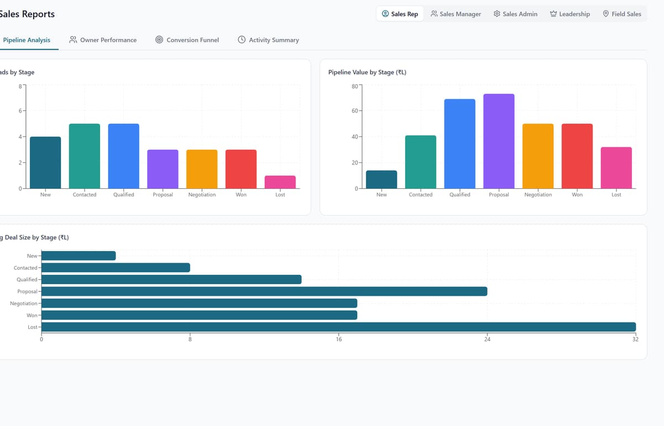Click the Proposal bar in Pipeline Value chart
Image resolution: width=664 pixels, height=426 pixels.
tap(499, 141)
